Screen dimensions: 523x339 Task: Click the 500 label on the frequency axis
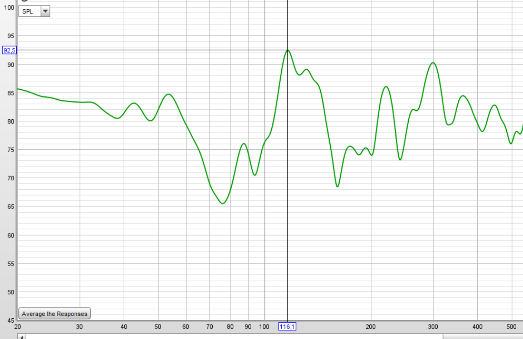tap(511, 326)
